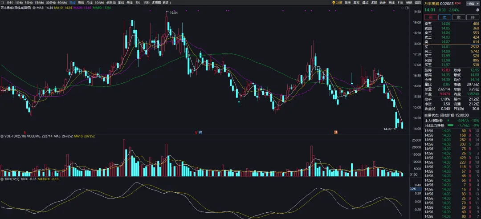Viewport: 481px width, 219px height.
Task: Click the orange event marker on date axis
Action: click(336, 132)
